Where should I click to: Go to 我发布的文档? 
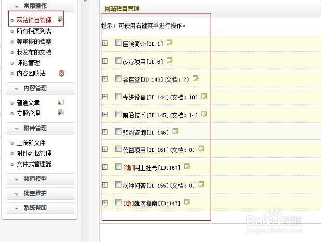pyautogui.click(x=34, y=52)
